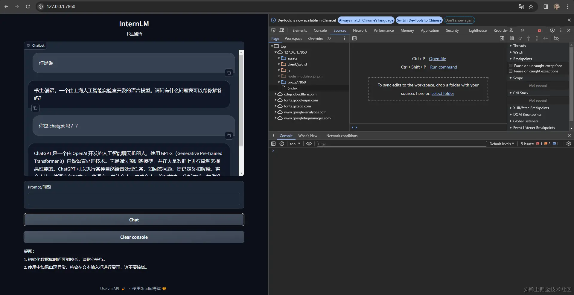
Task: Toggle the live expression eye icon
Action: pyautogui.click(x=309, y=144)
